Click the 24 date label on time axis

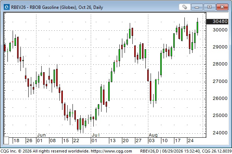coord(191,141)
